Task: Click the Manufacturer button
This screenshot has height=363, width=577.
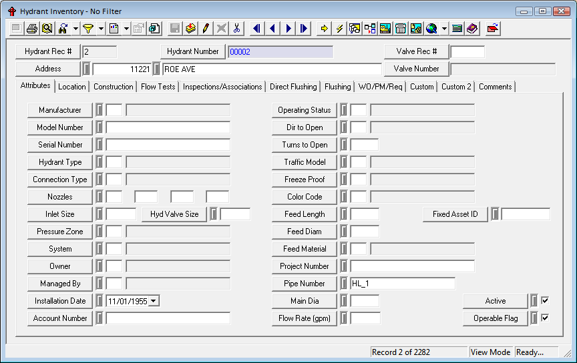Action: 60,110
